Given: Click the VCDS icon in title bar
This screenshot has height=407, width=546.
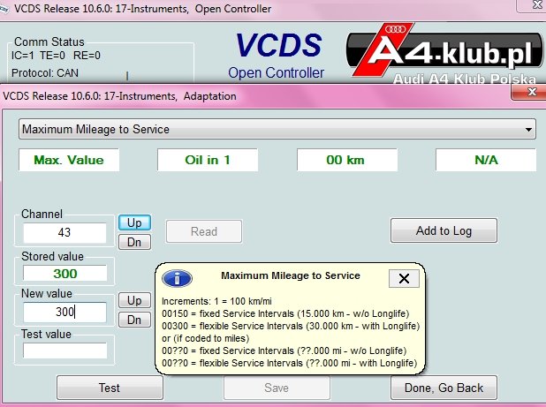Looking at the screenshot, I should click(x=4, y=8).
